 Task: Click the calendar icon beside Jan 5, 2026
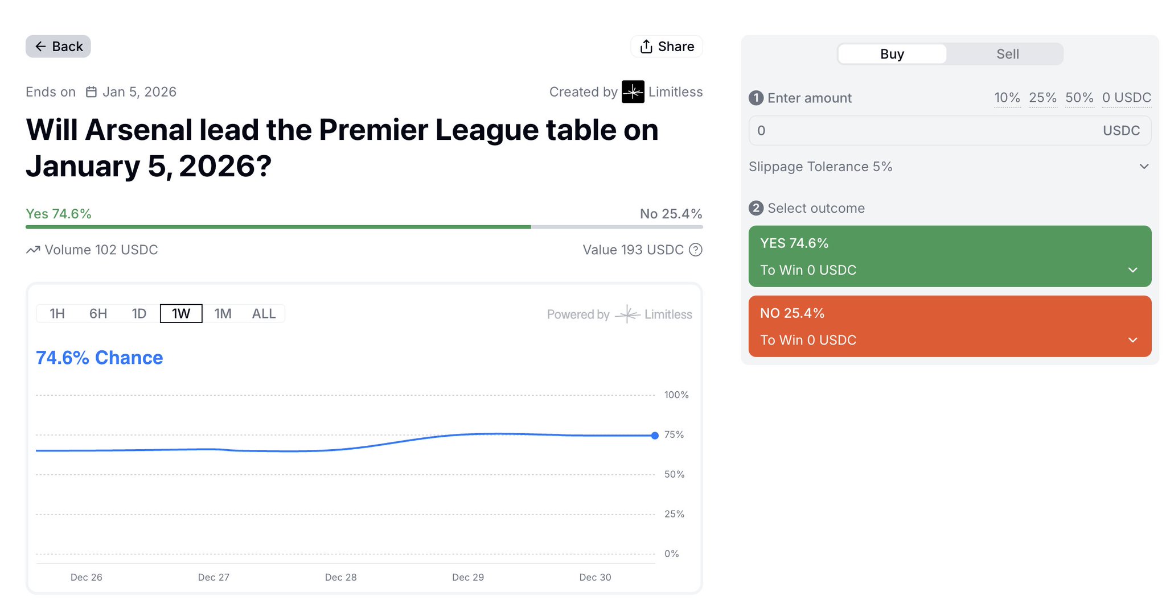point(91,92)
